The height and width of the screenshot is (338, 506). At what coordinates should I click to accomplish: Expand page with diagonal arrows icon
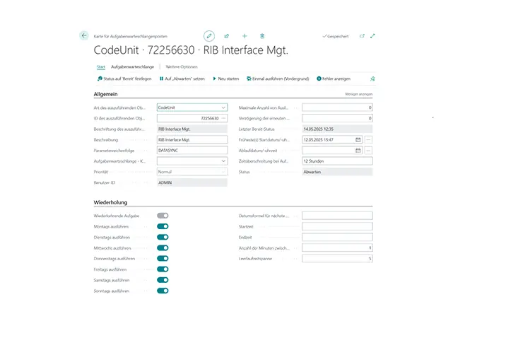point(372,36)
